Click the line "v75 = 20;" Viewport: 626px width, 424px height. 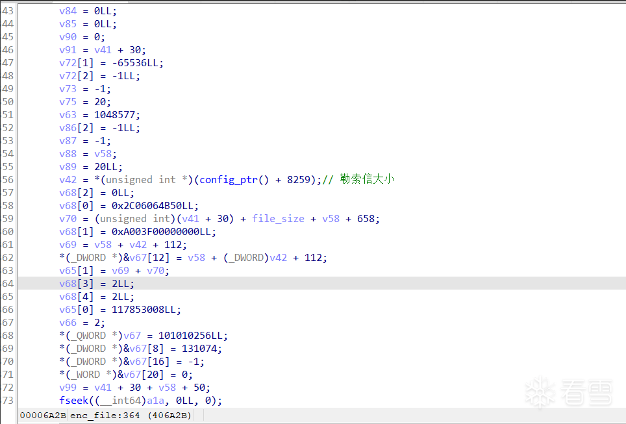pyautogui.click(x=85, y=102)
